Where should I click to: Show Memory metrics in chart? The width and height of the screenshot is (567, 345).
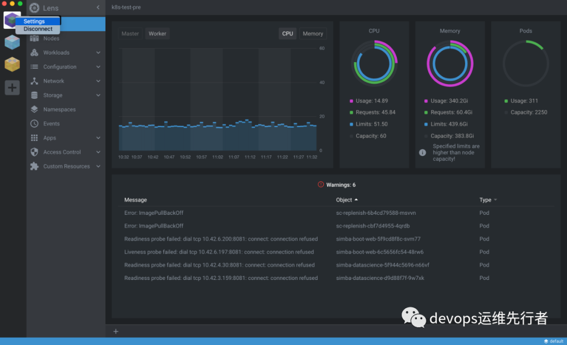313,34
